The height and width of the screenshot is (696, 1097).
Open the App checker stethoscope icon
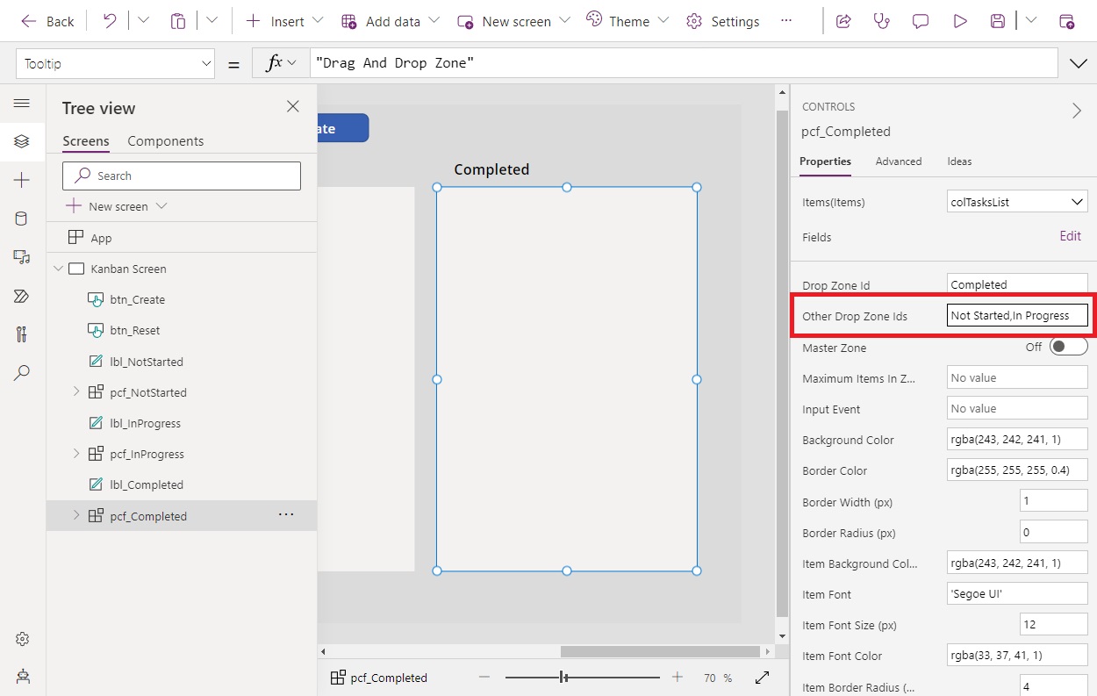(880, 20)
